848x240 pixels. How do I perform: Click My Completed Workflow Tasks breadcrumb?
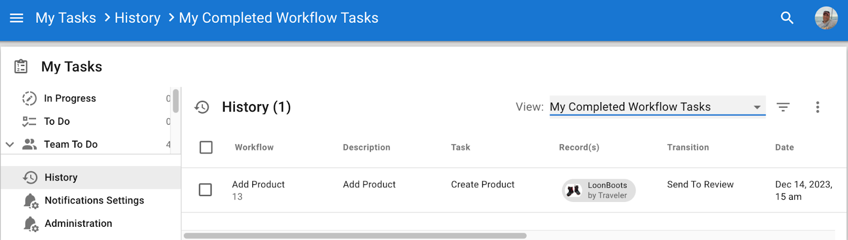coord(279,18)
